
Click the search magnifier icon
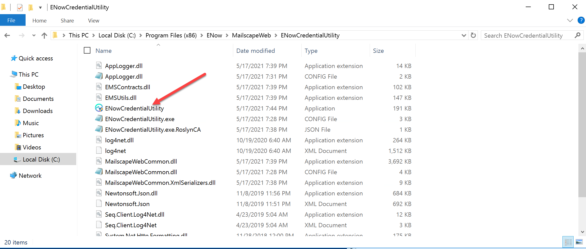pyautogui.click(x=578, y=35)
